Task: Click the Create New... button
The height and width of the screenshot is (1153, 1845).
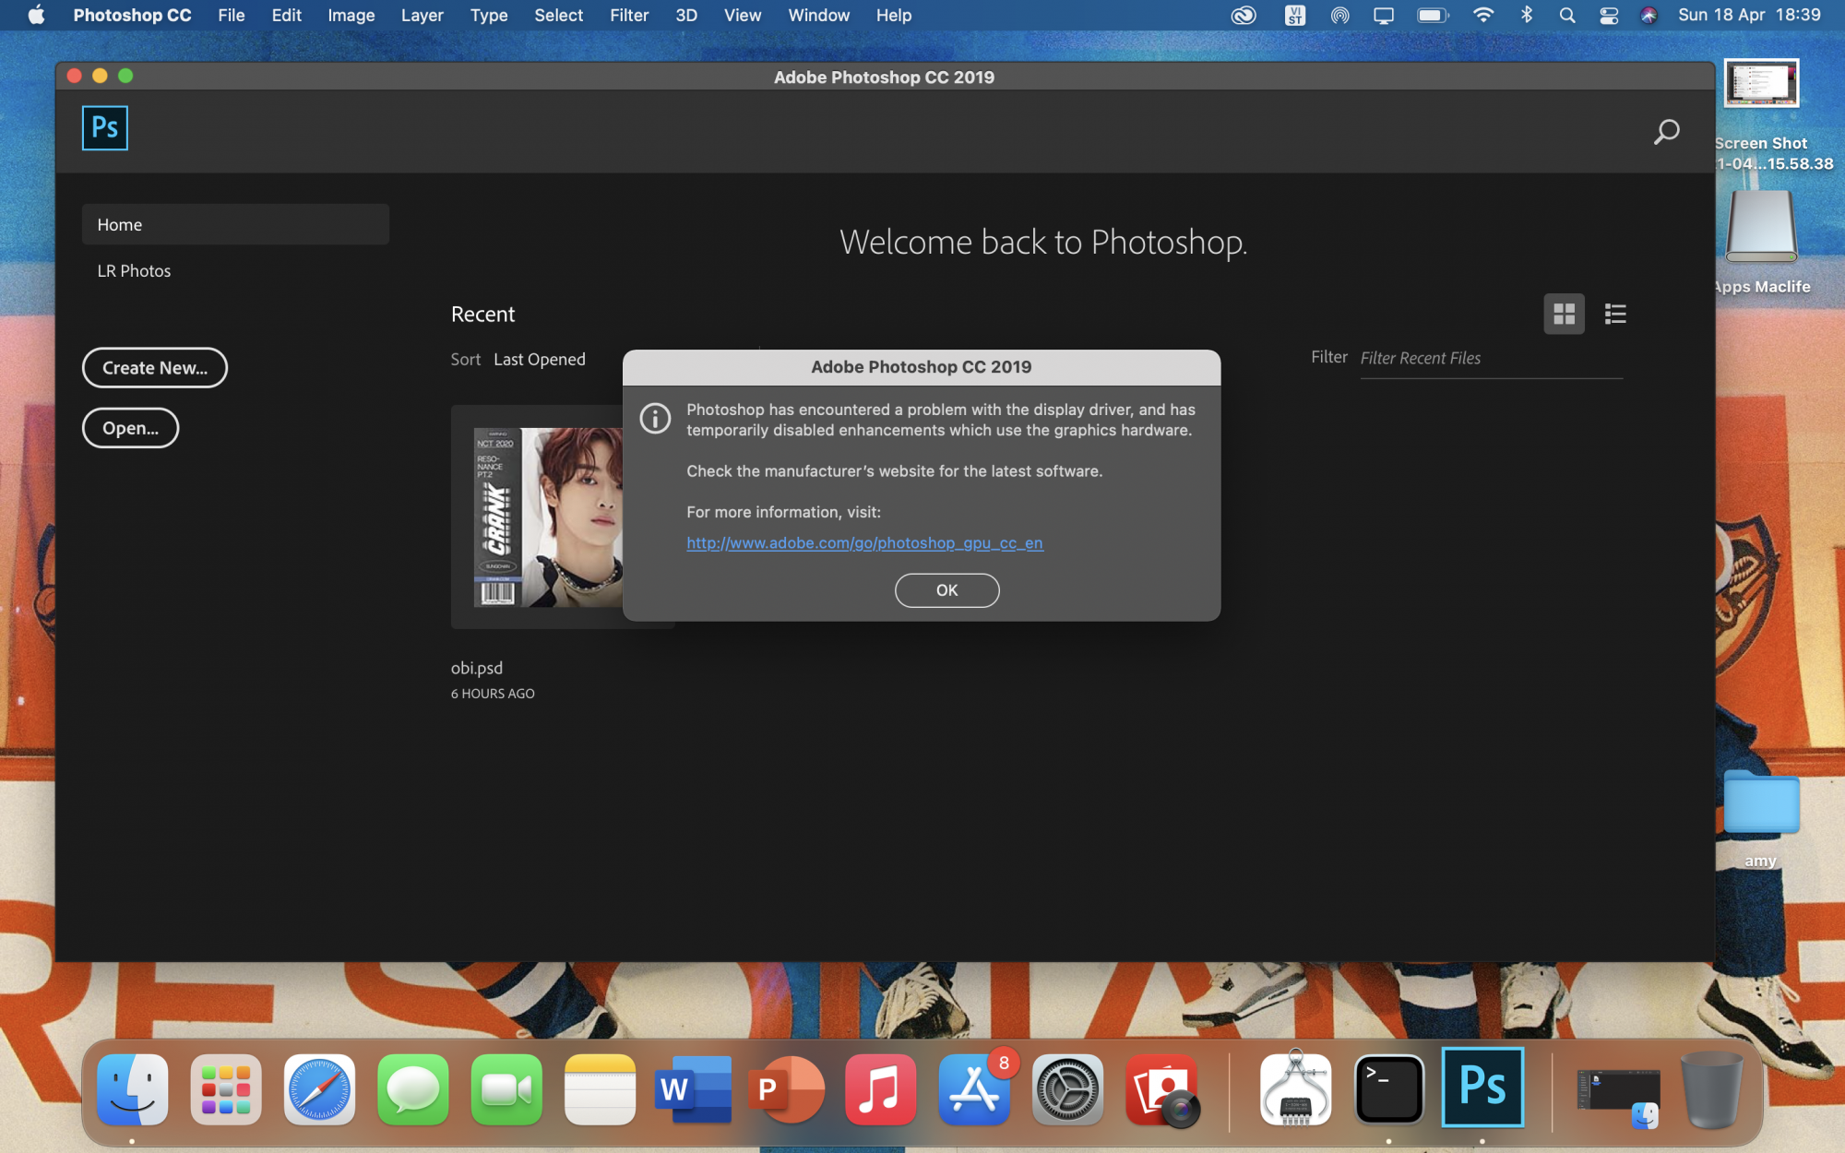Action: [154, 368]
